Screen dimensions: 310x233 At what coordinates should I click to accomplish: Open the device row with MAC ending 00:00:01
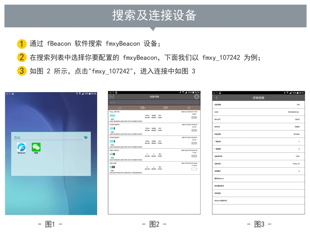(x=154, y=142)
